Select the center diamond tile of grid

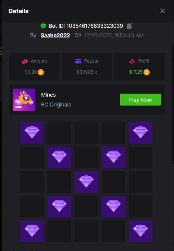[x=86, y=182]
